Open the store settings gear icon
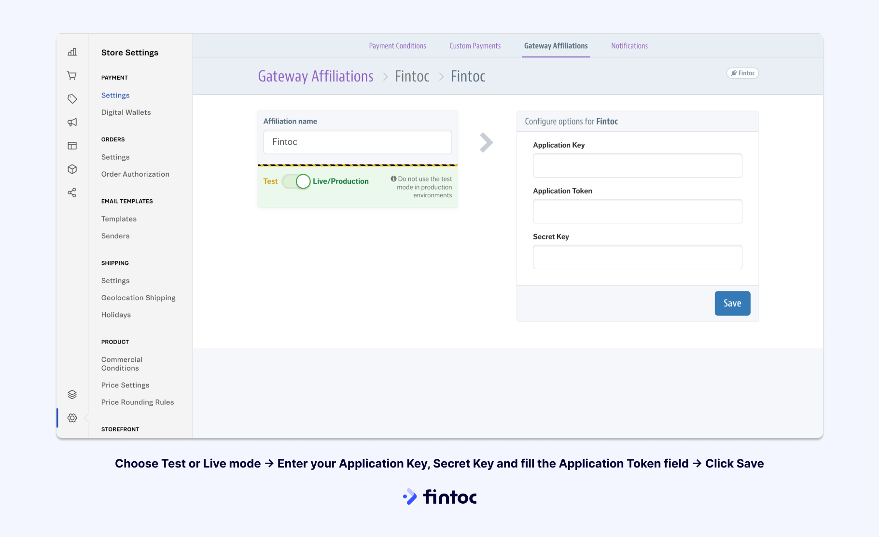879x537 pixels. click(x=72, y=418)
